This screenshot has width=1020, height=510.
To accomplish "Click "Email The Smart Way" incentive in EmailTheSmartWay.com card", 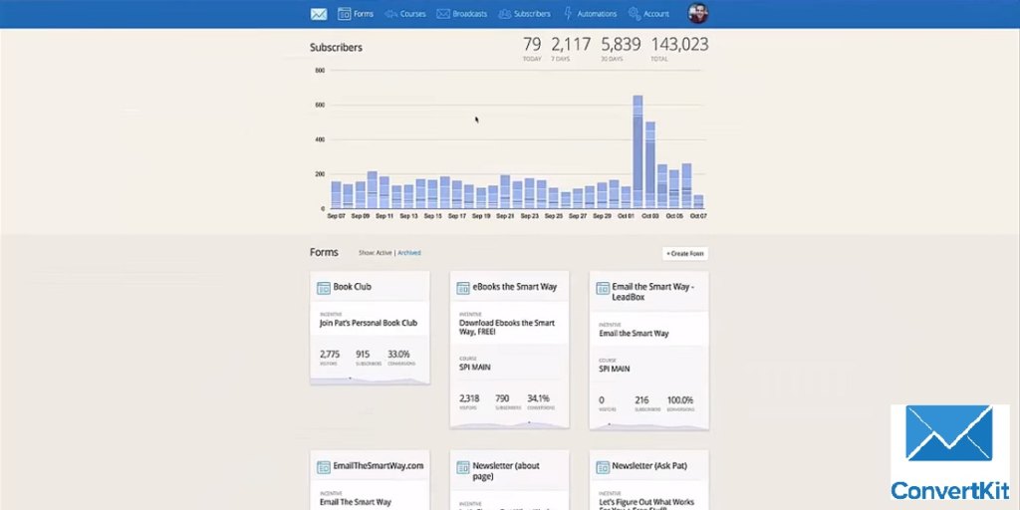I will [x=356, y=502].
